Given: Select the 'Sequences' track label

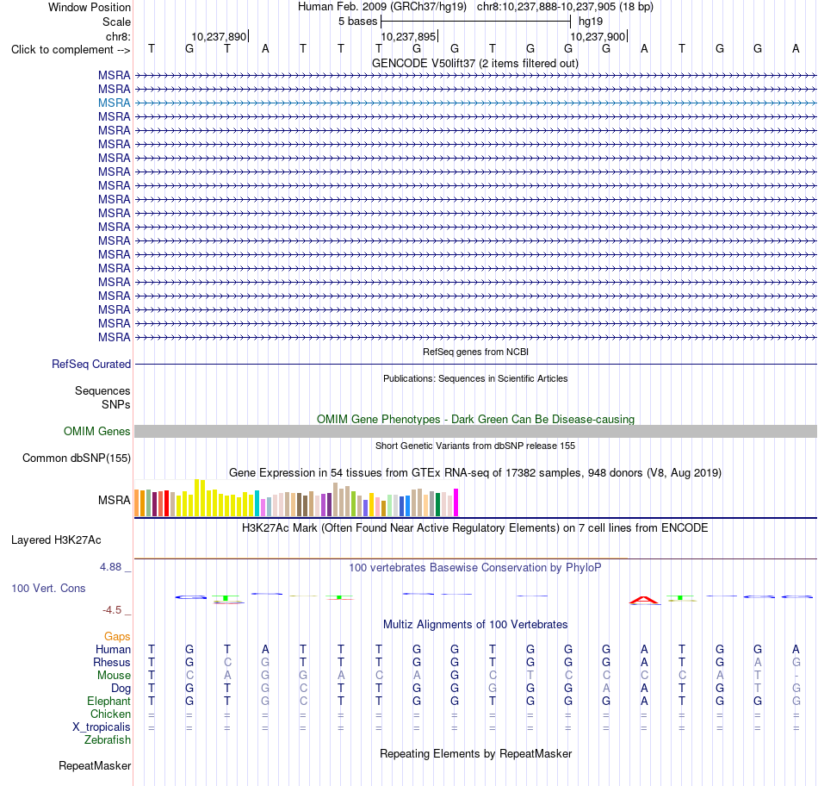Looking at the screenshot, I should click(x=102, y=390).
